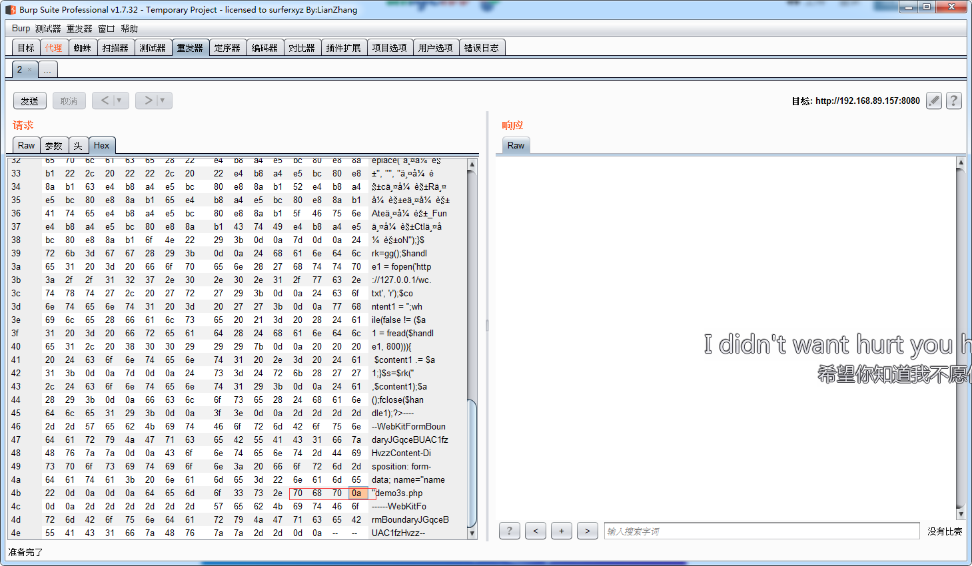
Task: Open the 测试器 menu in menu bar
Action: point(48,29)
